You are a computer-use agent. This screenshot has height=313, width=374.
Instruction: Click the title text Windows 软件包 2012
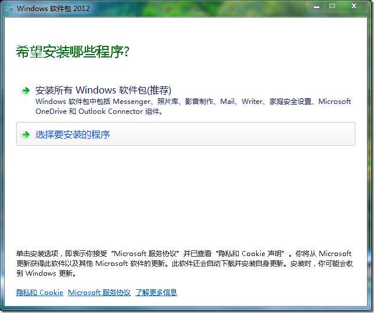(x=53, y=9)
